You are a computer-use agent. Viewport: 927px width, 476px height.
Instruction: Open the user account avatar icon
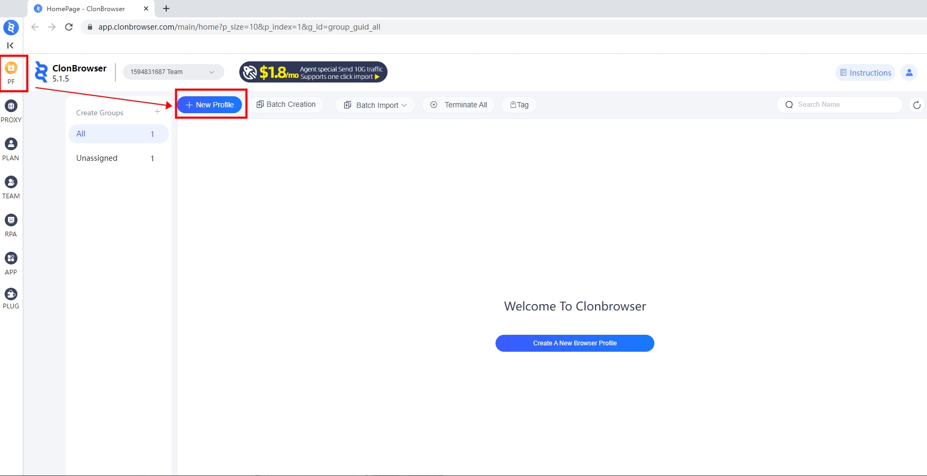coord(909,72)
